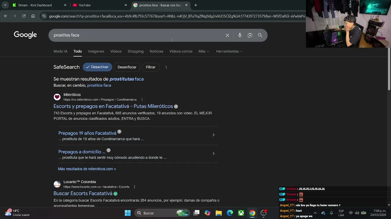Open the Shopping search tab
Screen dimensions: 391x219
coord(136,51)
